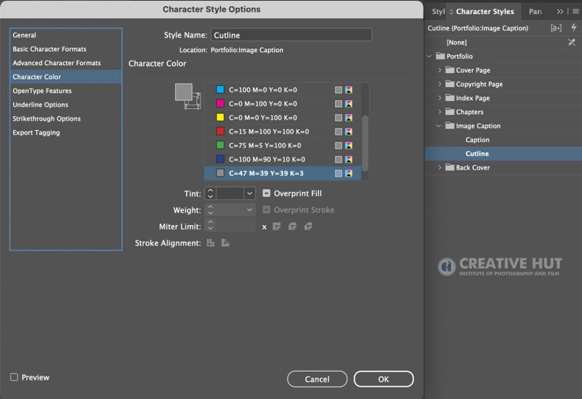Open the Tint dropdown arrow
The image size is (582, 399).
[x=250, y=193]
